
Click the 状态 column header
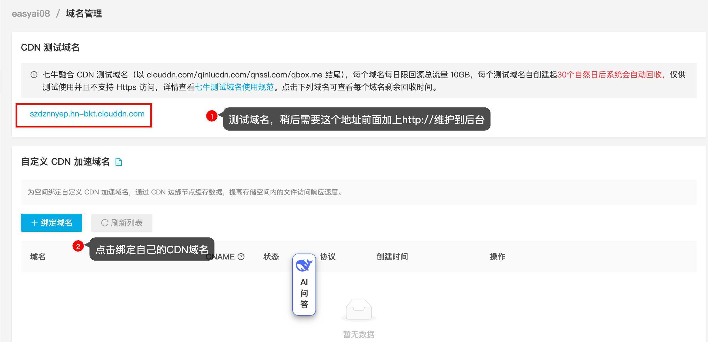coord(271,257)
